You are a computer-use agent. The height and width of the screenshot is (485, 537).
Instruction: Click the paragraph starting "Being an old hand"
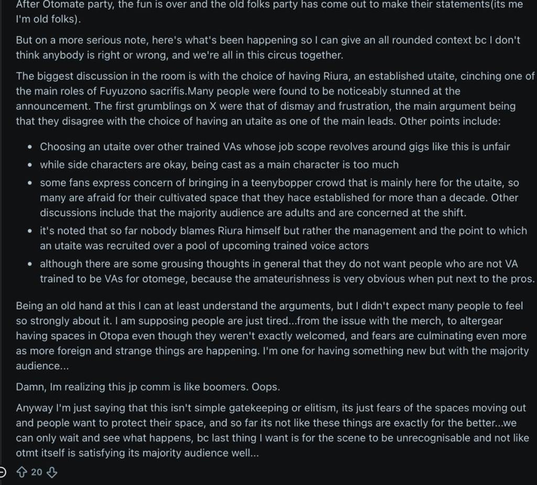(x=272, y=337)
